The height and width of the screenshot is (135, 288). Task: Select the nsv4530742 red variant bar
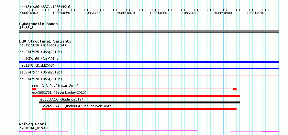(139, 109)
